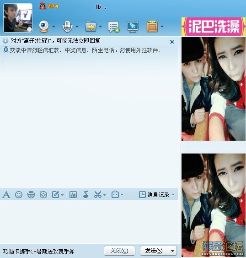Viewport: 246px width, 258px height.
Task: Click the 发送(S) send button
Action: pos(154,251)
